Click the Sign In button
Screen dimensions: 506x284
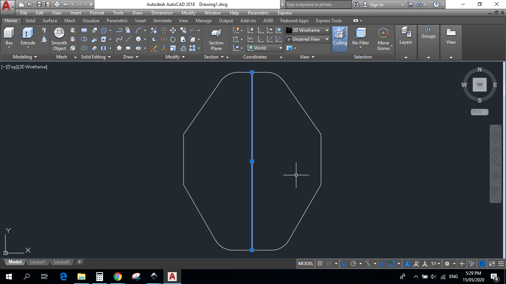tap(373, 4)
